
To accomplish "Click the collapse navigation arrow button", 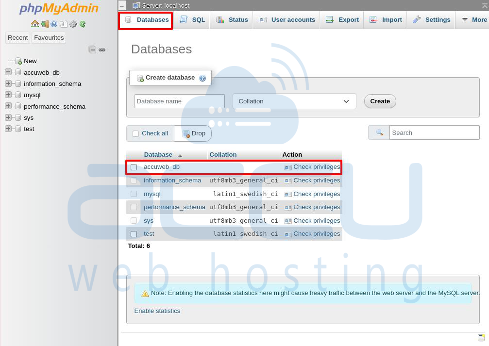I will pyautogui.click(x=122, y=6).
